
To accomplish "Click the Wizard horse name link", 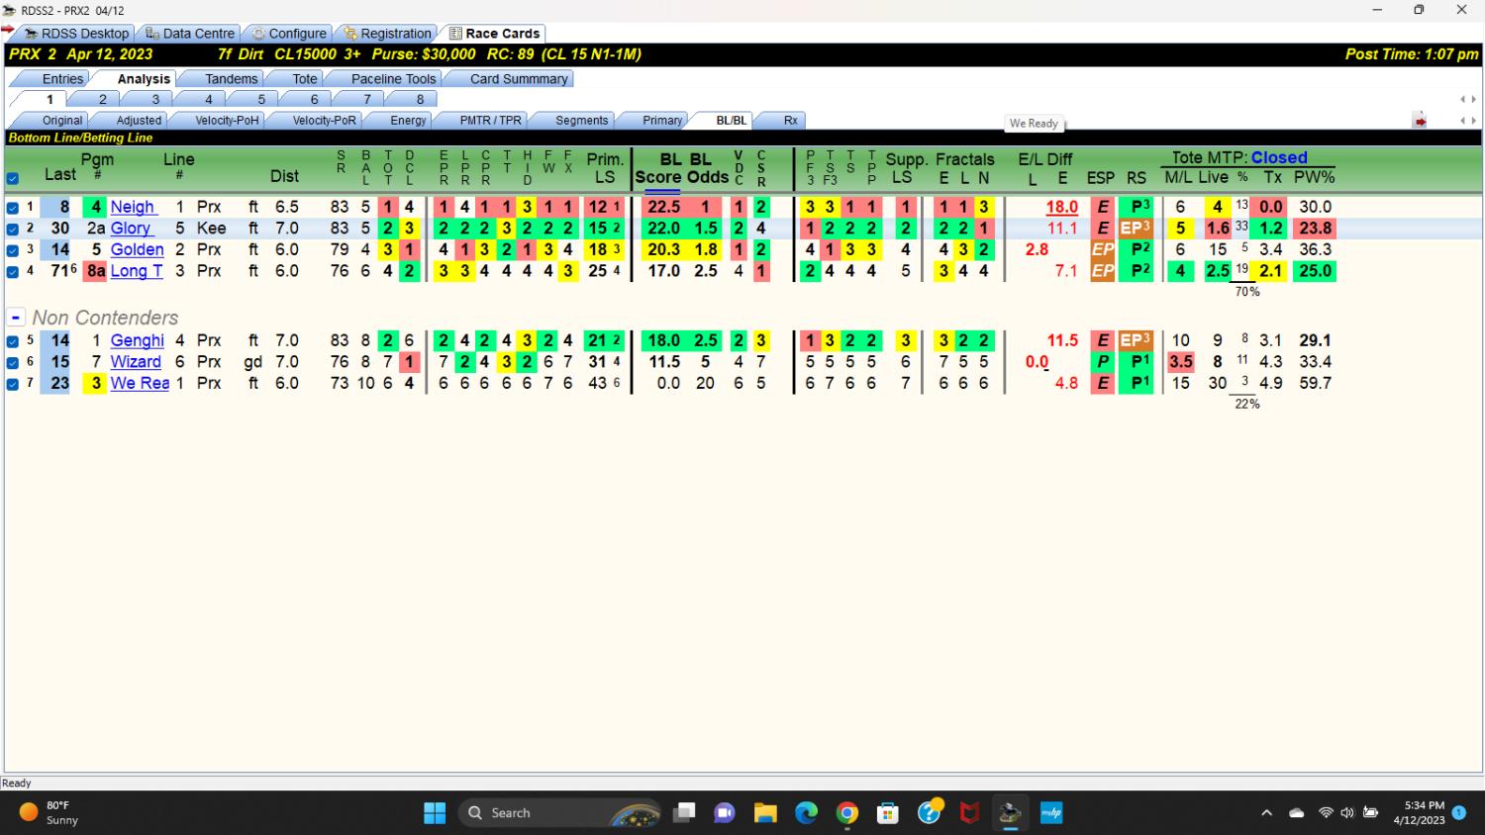I will pos(136,362).
